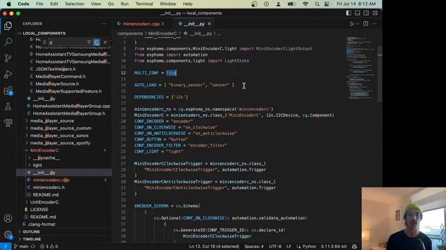Screen dimensions: 446x250
Task: Toggle filter mode in tree find widget
Action: tap(89, 42)
